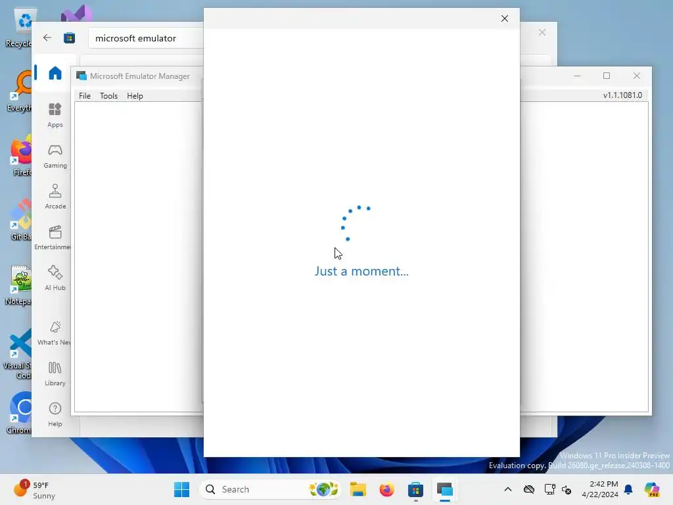The height and width of the screenshot is (505, 673).
Task: Switch to Emulator Manager taskbar icon
Action: [445, 489]
